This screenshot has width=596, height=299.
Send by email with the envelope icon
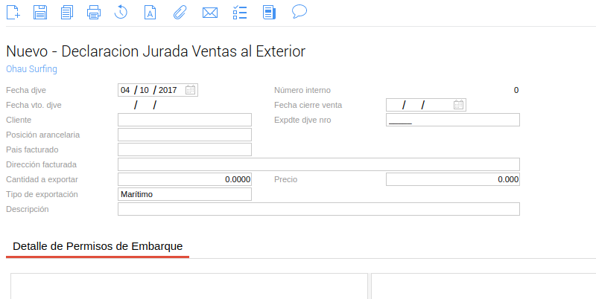click(x=210, y=13)
